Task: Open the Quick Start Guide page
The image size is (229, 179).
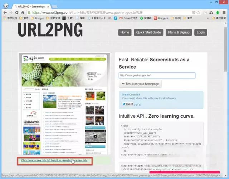Action: point(148,32)
